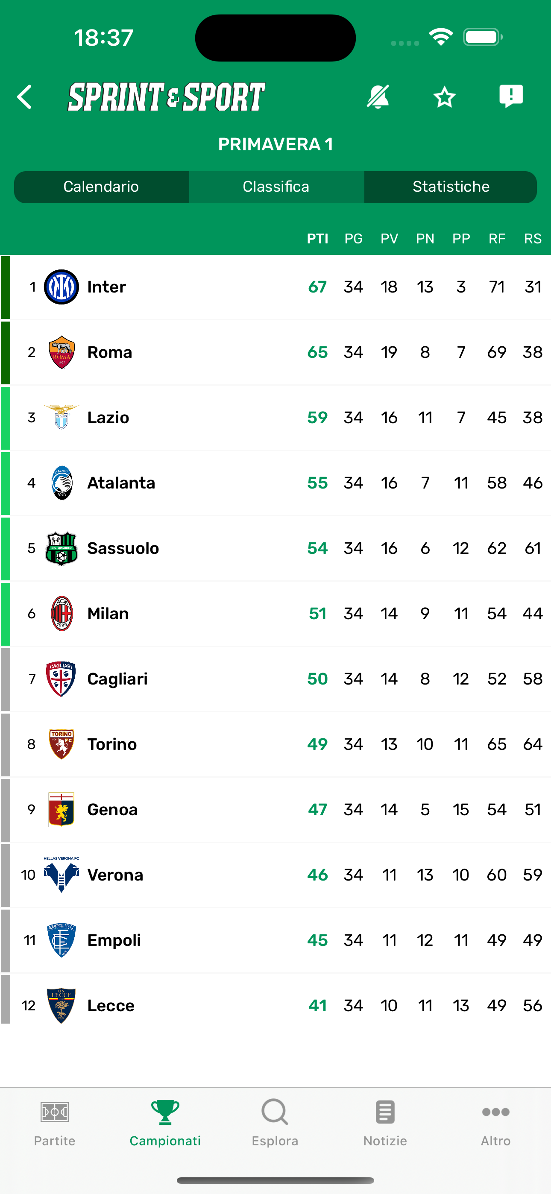Tap the Campionati trophy icon
Image resolution: width=551 pixels, height=1194 pixels.
coord(165,1112)
